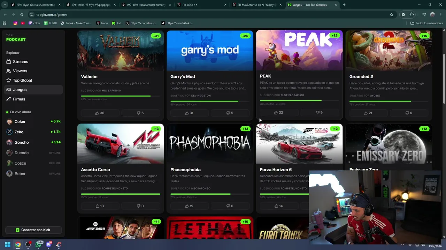This screenshot has height=250, width=446.
Task: Click the TOP PODCAST logo
Action: click(x=16, y=38)
